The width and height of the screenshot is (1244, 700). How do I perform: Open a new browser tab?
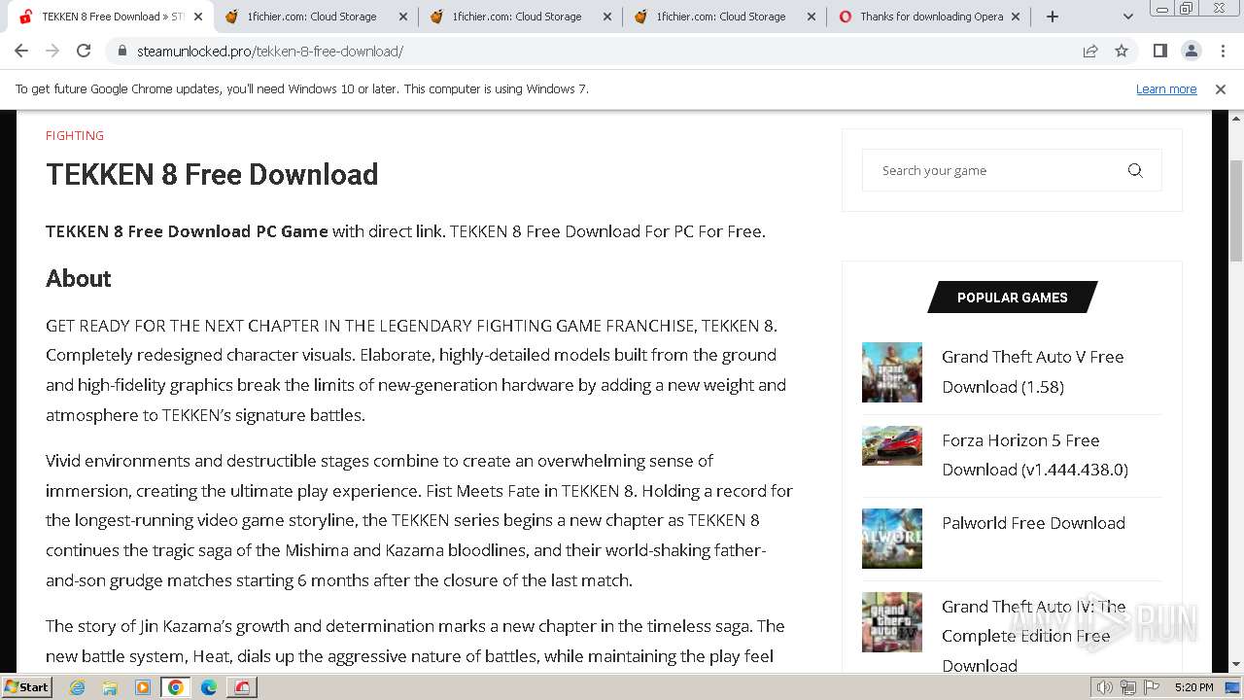pos(1053,17)
